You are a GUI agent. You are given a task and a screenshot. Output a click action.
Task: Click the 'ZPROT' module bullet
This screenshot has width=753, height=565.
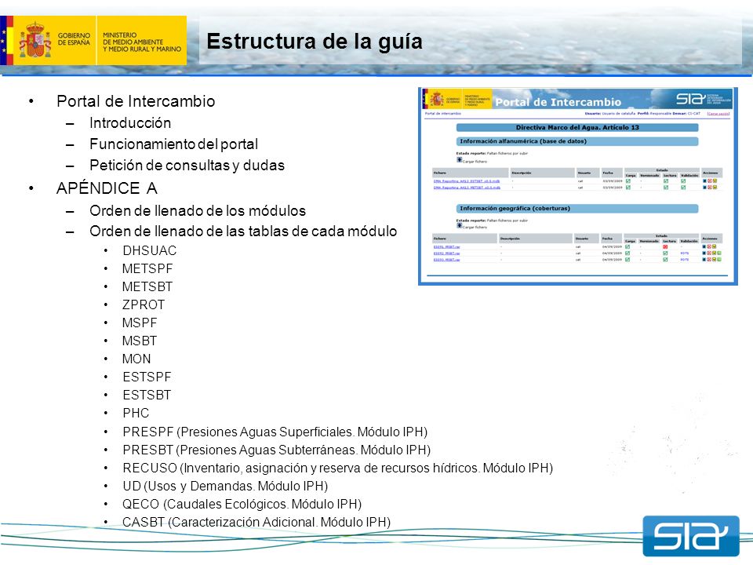pos(144,305)
